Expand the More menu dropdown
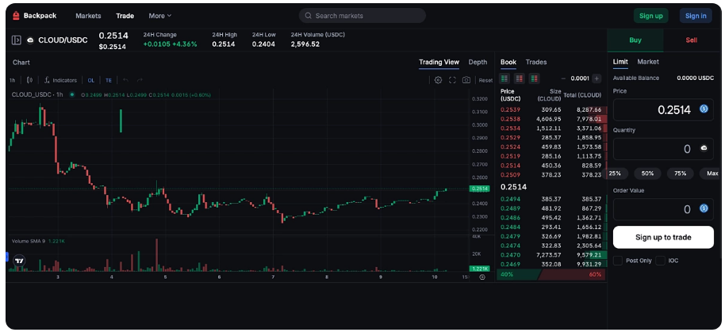725x336 pixels. click(x=160, y=16)
